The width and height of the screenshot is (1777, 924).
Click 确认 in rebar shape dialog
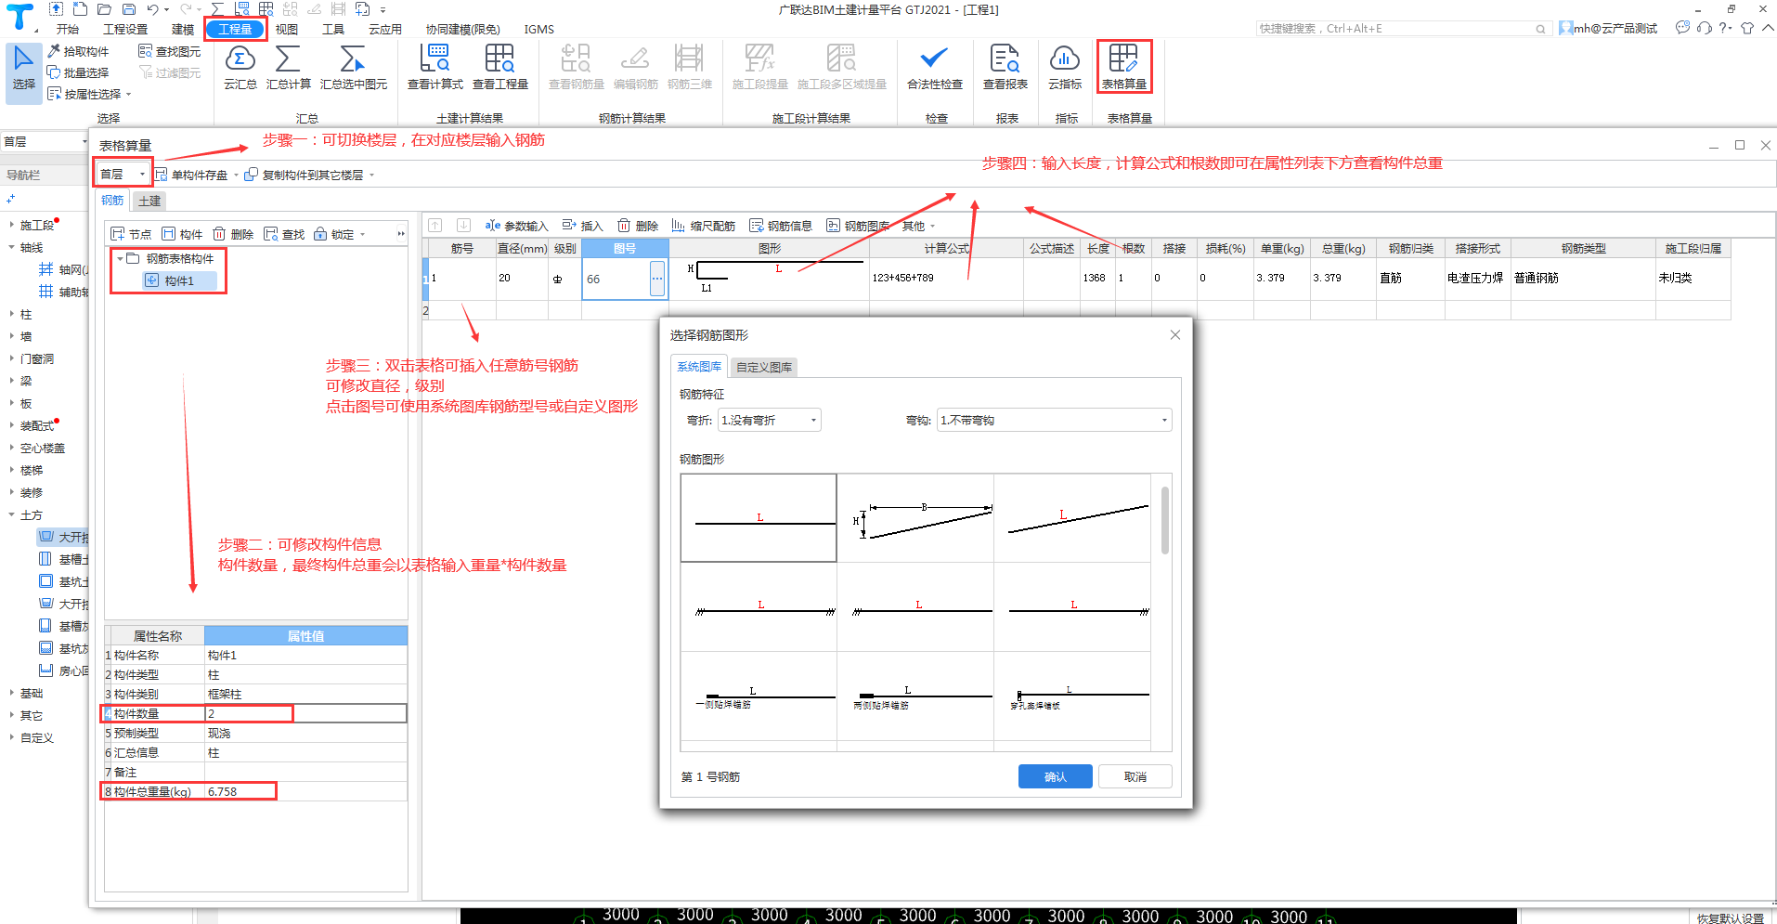(x=1055, y=776)
